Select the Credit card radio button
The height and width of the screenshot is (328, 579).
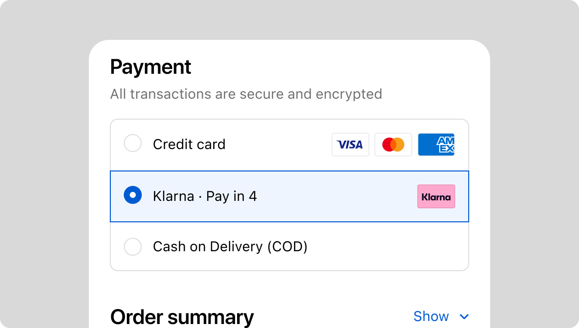[x=133, y=144]
